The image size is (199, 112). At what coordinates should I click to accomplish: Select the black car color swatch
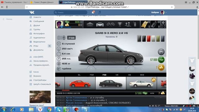click(144, 39)
